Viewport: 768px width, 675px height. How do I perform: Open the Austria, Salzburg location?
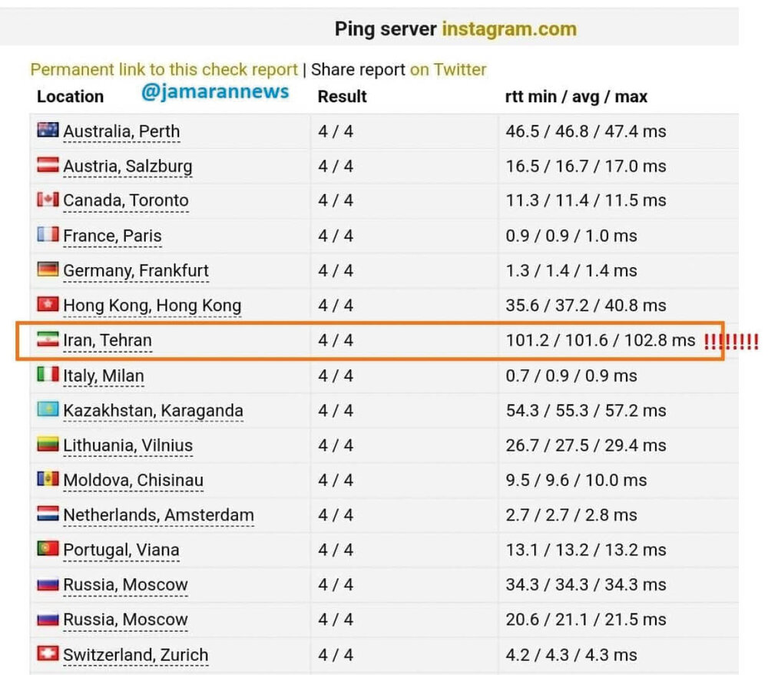pyautogui.click(x=127, y=167)
